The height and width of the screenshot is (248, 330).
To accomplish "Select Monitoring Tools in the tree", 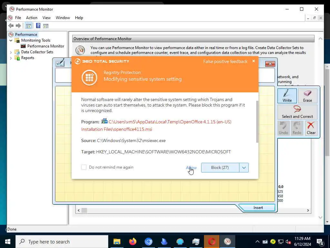I will [x=36, y=40].
